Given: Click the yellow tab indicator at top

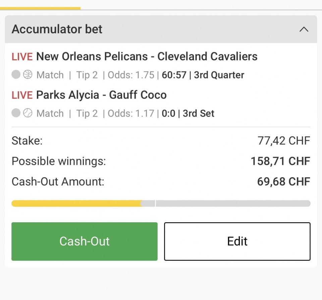Looking at the screenshot, I should click(x=40, y=8).
